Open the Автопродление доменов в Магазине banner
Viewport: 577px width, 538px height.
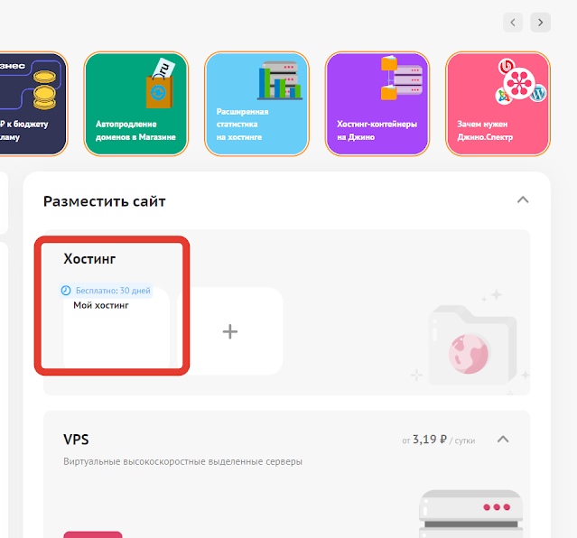click(x=136, y=104)
